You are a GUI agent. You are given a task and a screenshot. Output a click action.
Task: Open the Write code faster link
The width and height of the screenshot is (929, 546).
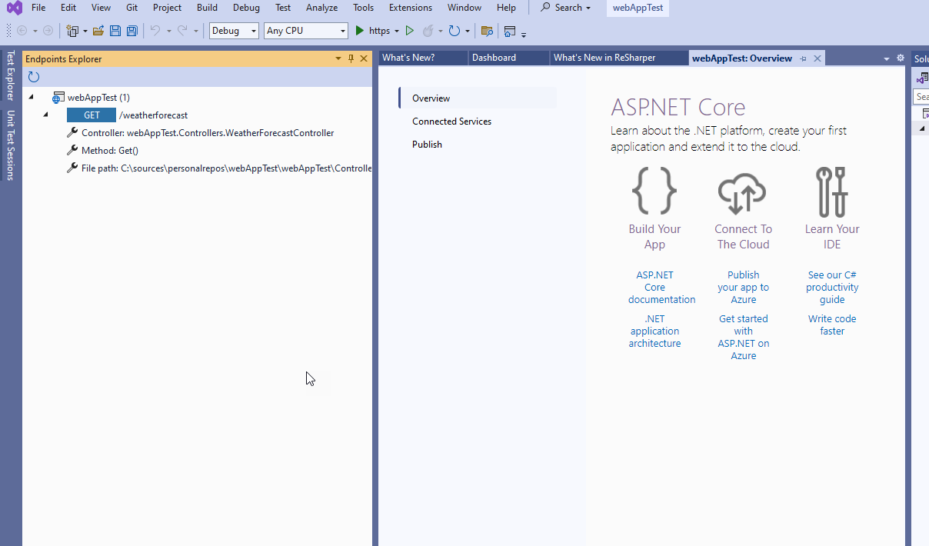(x=832, y=325)
